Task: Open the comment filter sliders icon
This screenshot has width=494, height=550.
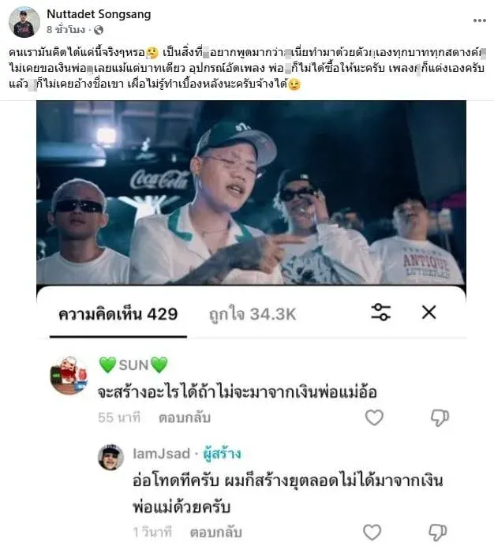Action: point(380,312)
